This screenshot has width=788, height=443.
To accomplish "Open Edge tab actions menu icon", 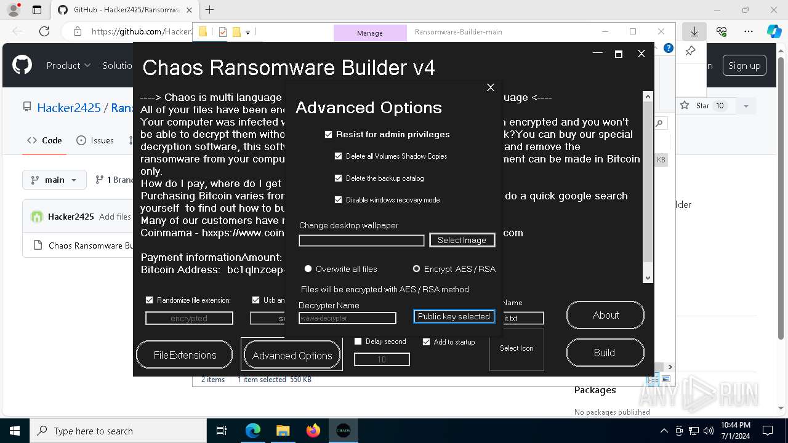I will point(37,10).
